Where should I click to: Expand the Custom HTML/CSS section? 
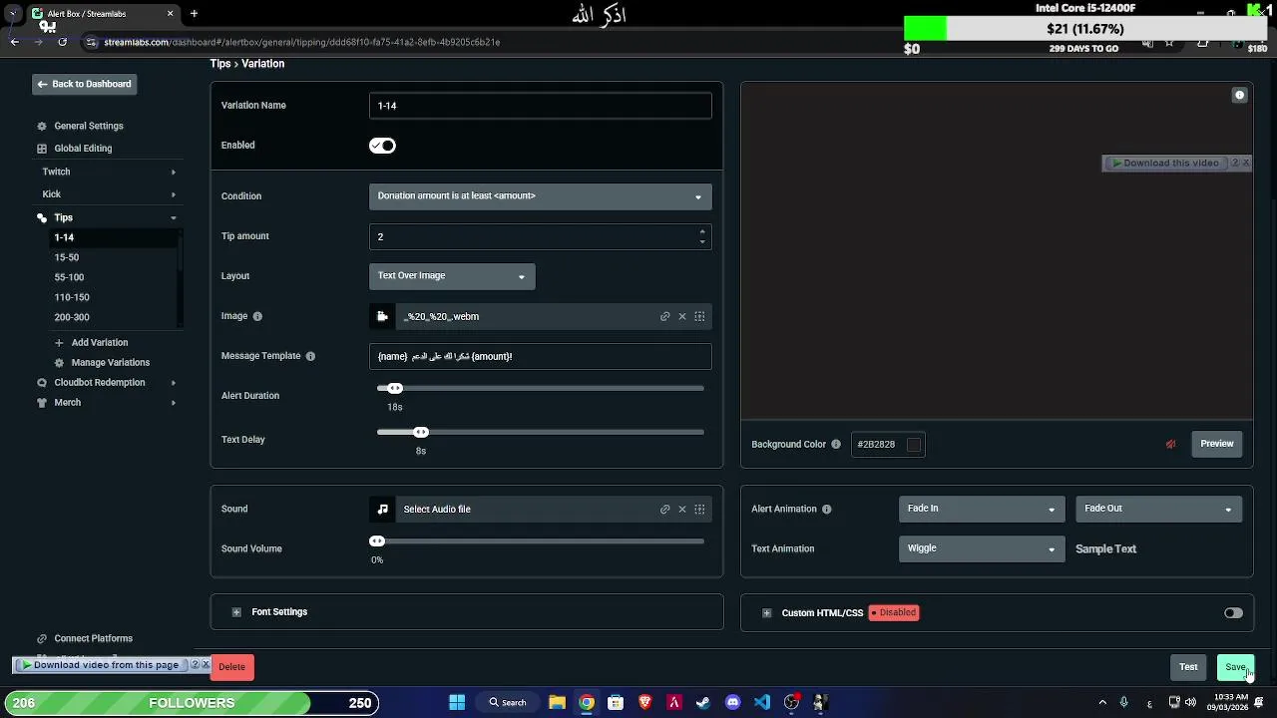point(766,613)
